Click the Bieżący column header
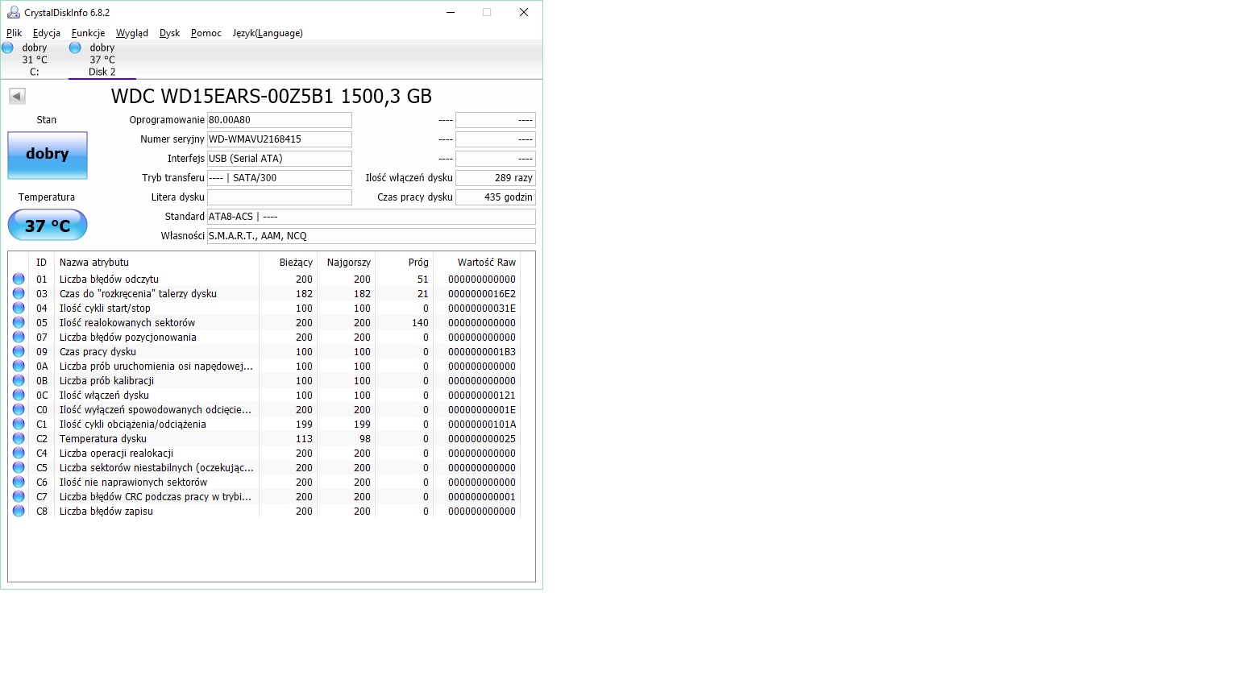1238x696 pixels. click(x=289, y=263)
